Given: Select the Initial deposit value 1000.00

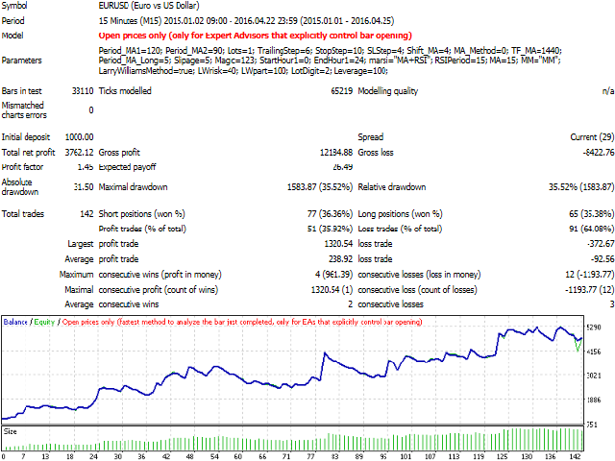Looking at the screenshot, I should click(x=76, y=137).
